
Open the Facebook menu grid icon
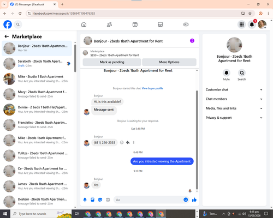tap(241, 25)
